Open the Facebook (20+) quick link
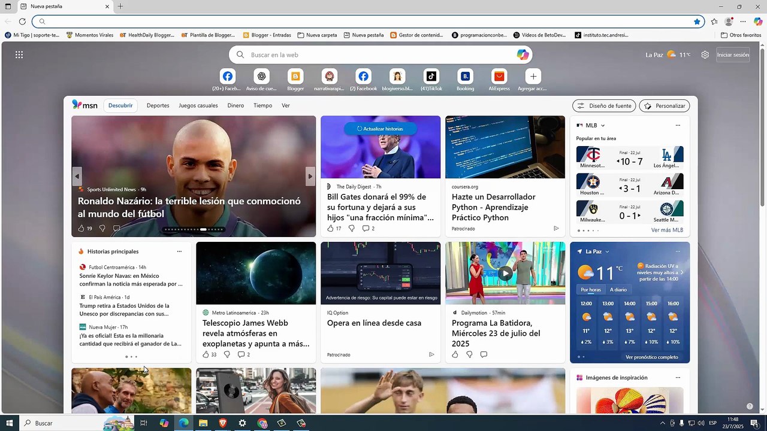Screen dimensions: 767x431 pos(227,77)
